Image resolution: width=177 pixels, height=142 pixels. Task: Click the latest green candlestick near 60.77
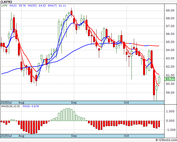(159, 80)
